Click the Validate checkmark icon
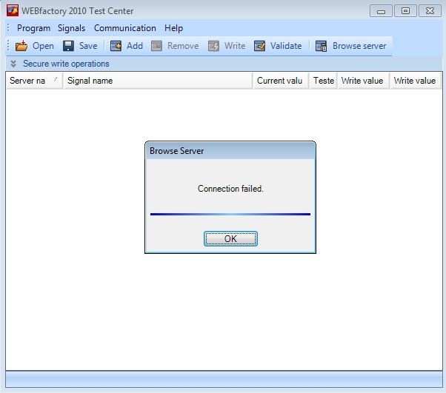The height and width of the screenshot is (393, 446). click(x=259, y=46)
